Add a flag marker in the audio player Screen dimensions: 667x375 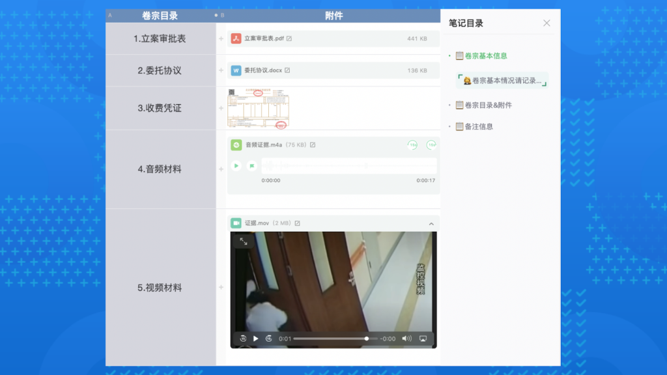[x=252, y=166]
